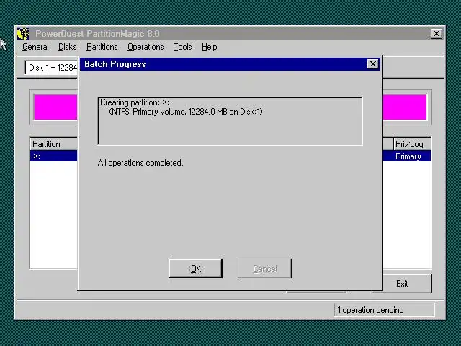Click the magenta partition block in the disk map
This screenshot has width=461, height=346.
(55, 107)
